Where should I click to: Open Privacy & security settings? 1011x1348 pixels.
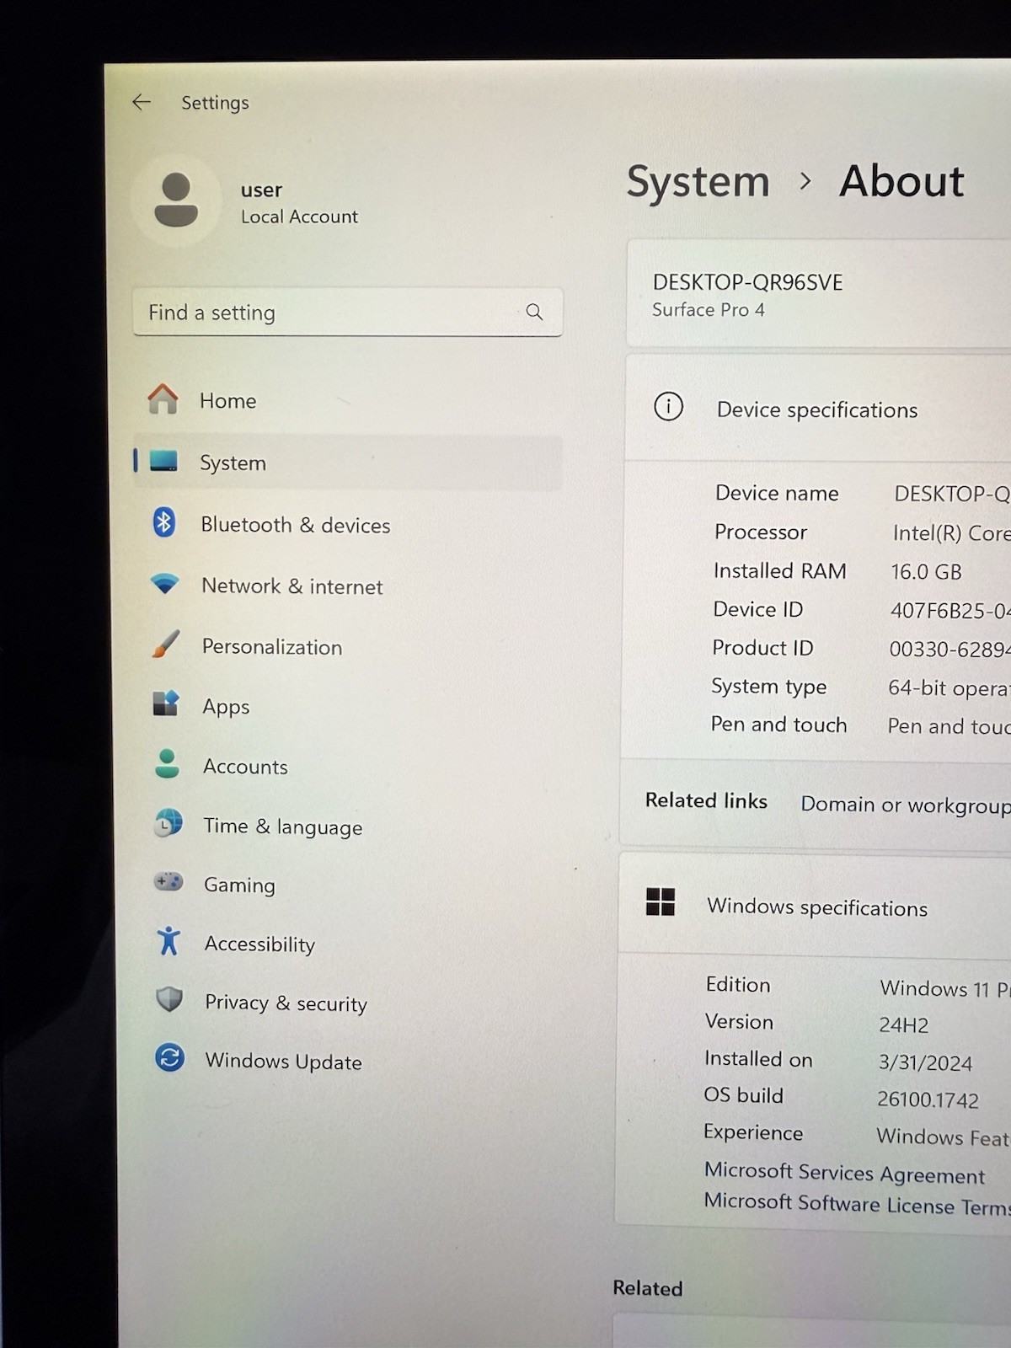[347, 1003]
